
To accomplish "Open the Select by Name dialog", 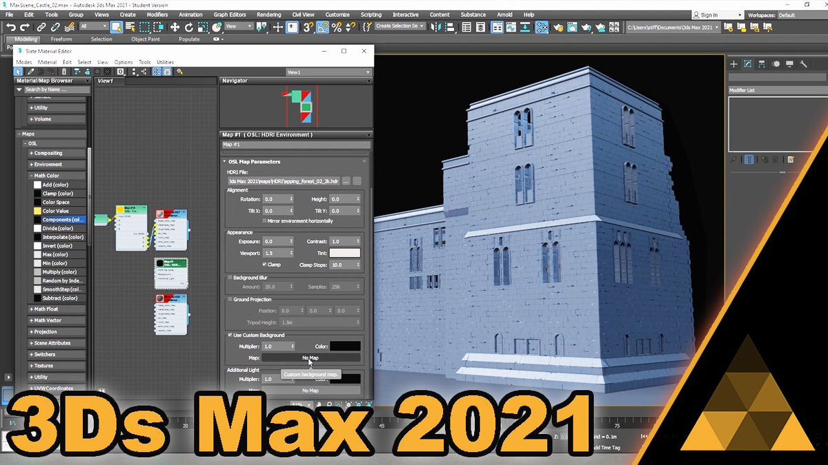I will [x=130, y=28].
